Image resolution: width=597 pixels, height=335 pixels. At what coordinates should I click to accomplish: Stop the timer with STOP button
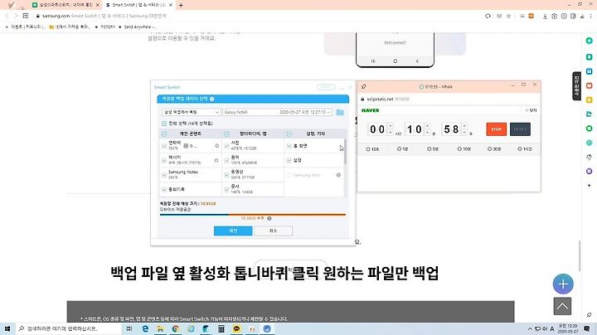point(496,129)
